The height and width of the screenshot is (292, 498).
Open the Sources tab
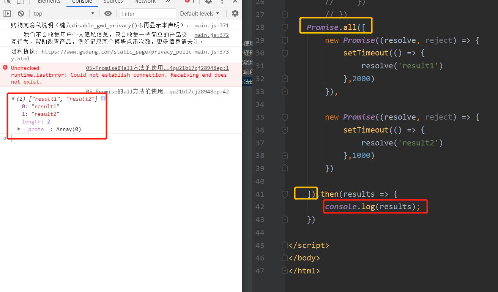point(113,2)
